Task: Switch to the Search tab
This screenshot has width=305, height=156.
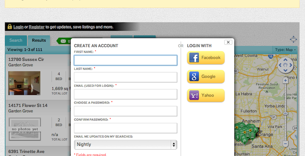Action: pyautogui.click(x=16, y=40)
